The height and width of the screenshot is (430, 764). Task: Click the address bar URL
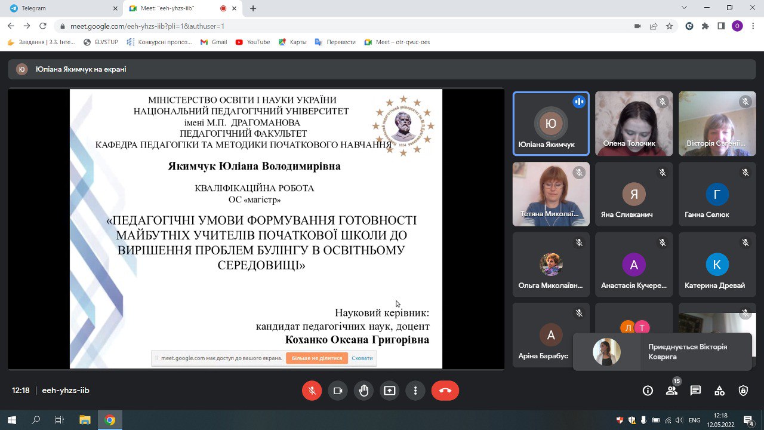coord(147,26)
